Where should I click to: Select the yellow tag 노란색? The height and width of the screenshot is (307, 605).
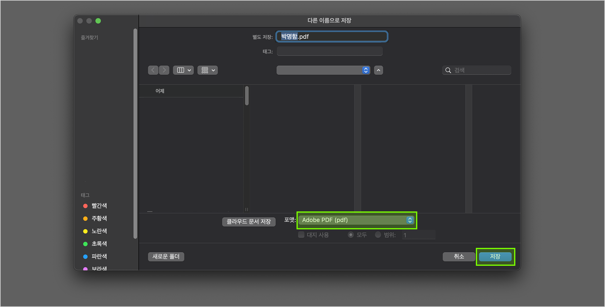pyautogui.click(x=99, y=231)
